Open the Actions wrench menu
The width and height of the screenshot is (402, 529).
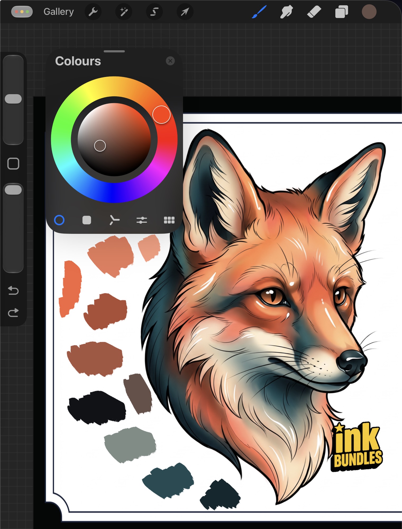pos(93,12)
